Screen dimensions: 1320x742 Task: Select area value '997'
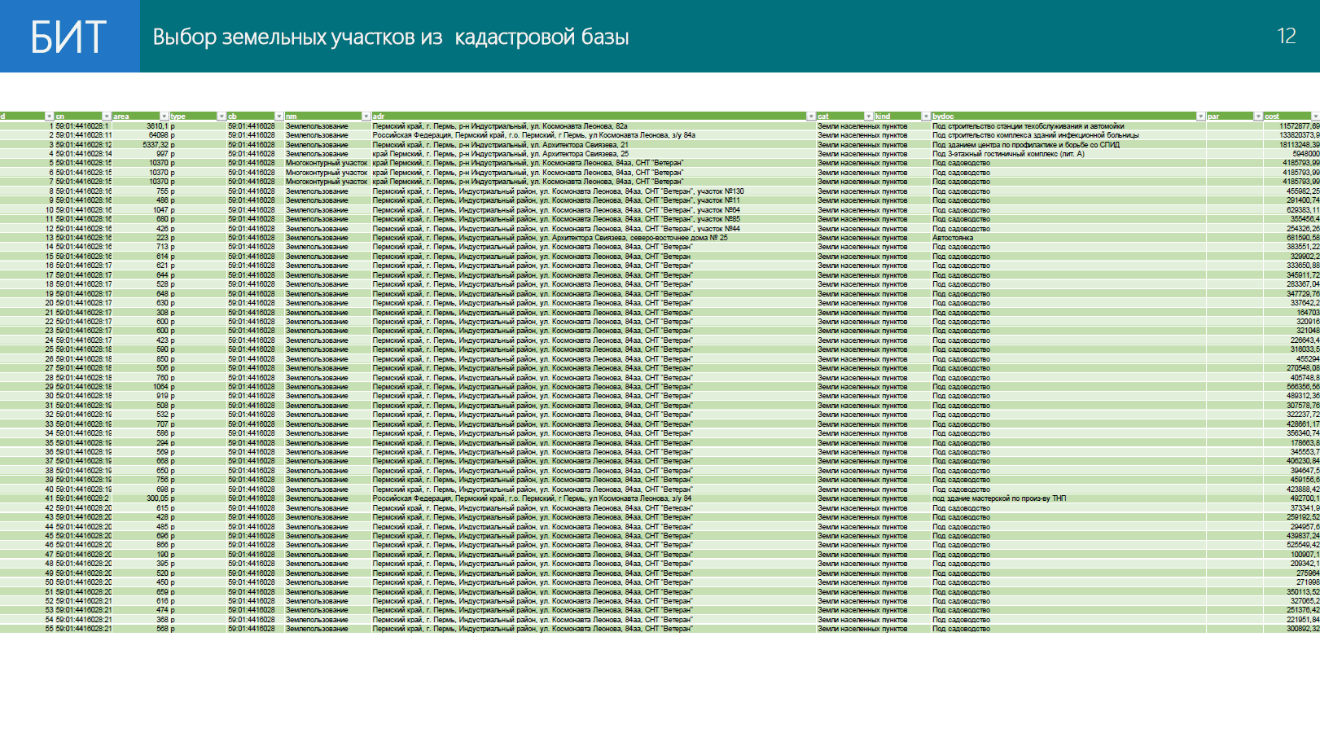(x=162, y=154)
